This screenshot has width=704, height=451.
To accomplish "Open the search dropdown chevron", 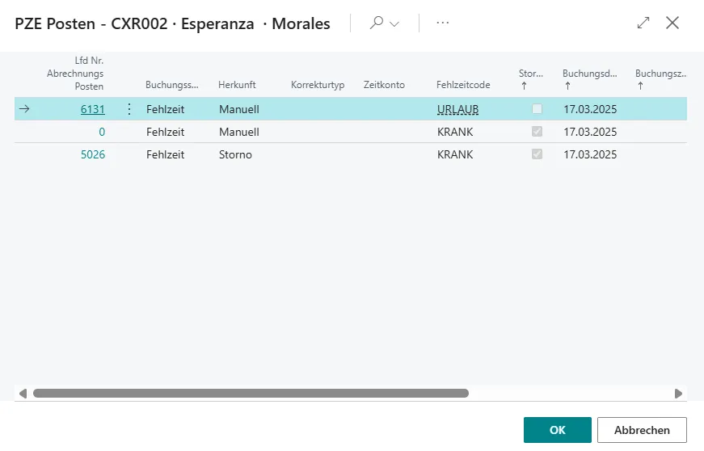I will [395, 24].
